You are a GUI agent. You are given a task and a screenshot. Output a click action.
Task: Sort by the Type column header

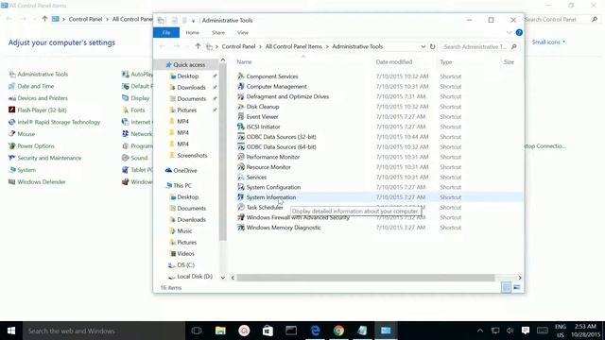(445, 61)
